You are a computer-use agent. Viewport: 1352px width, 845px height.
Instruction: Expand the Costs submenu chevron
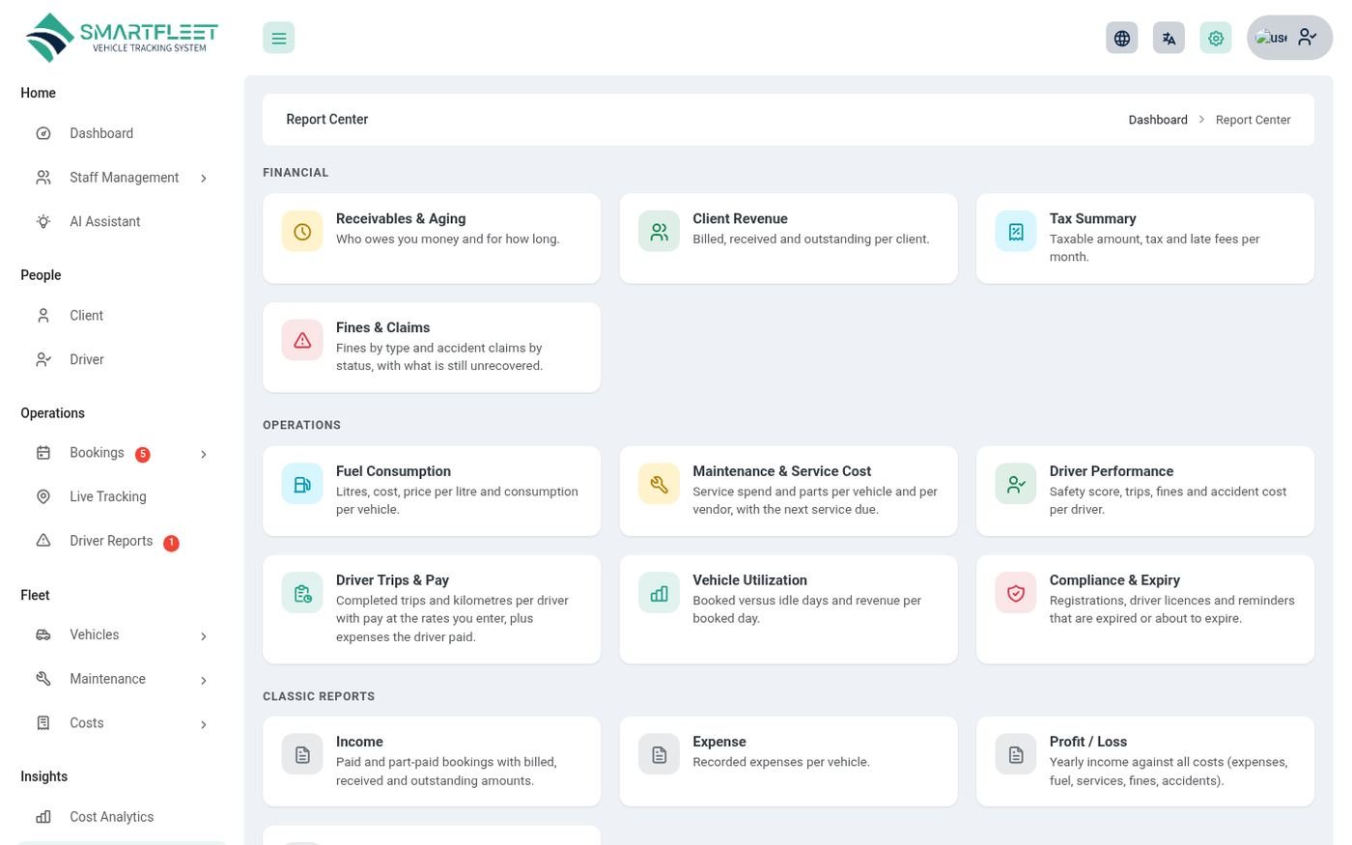pyautogui.click(x=204, y=724)
